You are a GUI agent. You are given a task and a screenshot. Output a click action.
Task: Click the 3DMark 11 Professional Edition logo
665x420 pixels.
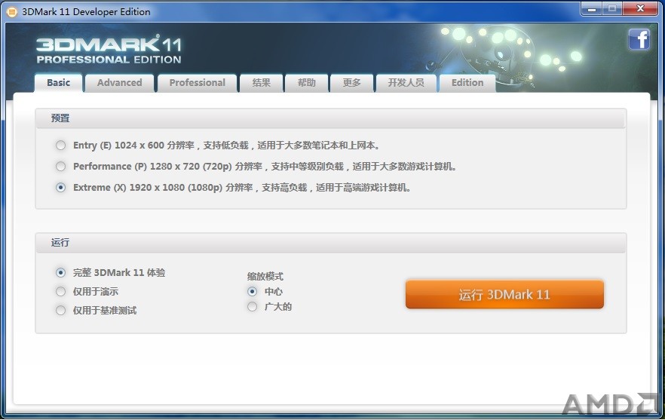tap(109, 50)
